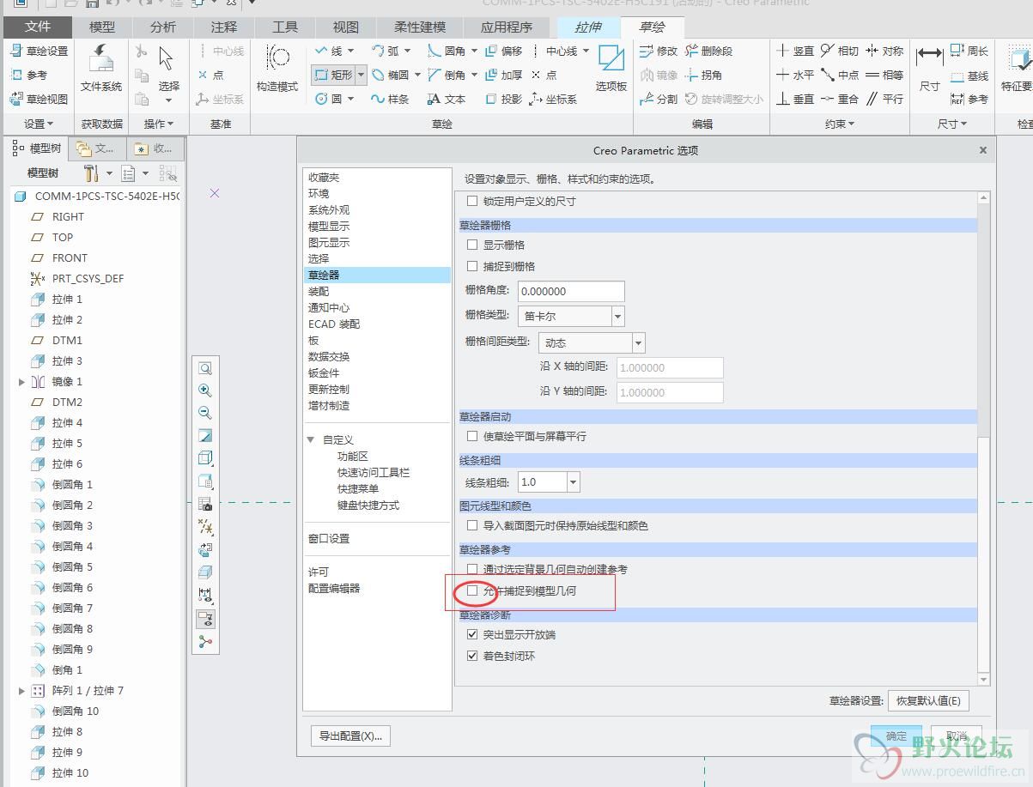The width and height of the screenshot is (1033, 787).
Task: Cancel the options dialog with 取消
Action: (957, 736)
